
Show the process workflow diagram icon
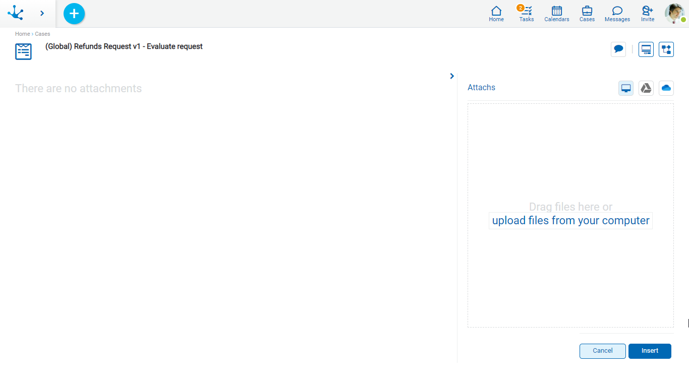click(666, 49)
